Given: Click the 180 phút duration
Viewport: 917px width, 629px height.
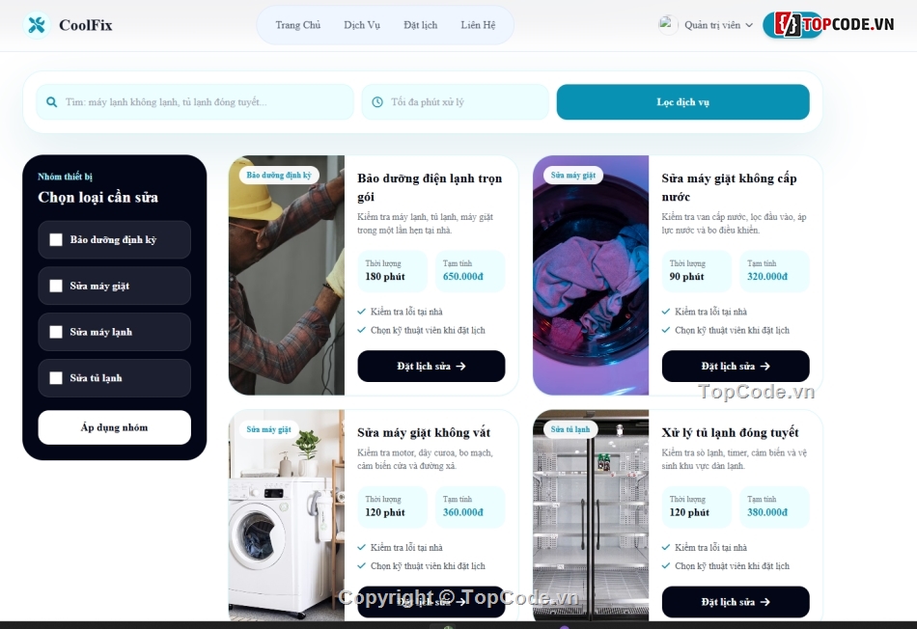Looking at the screenshot, I should coord(385,277).
